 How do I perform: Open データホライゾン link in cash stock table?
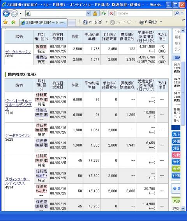coord(18,52)
